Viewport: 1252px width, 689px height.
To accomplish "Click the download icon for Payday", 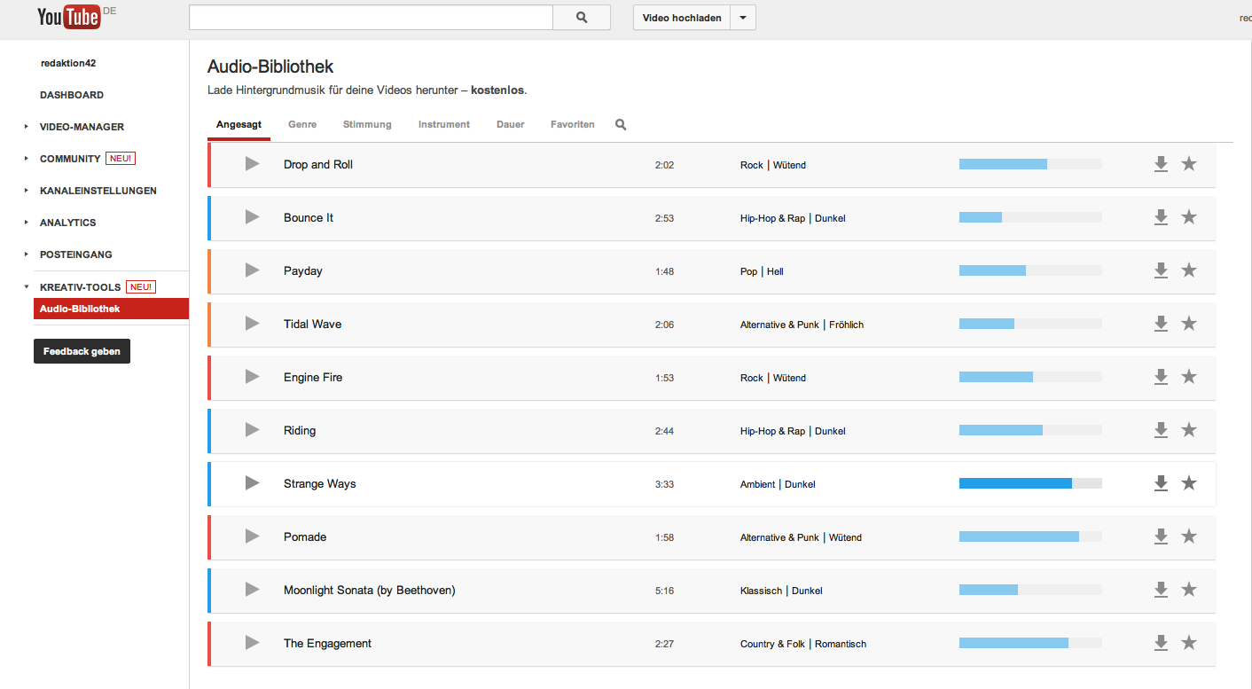I will pyautogui.click(x=1161, y=270).
